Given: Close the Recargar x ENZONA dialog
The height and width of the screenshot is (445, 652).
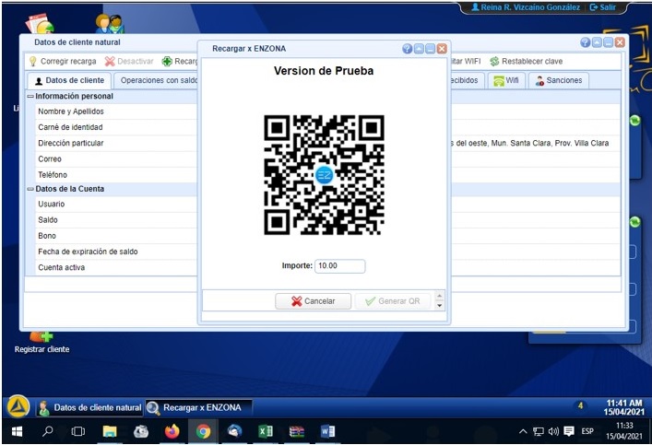Looking at the screenshot, I should tap(442, 49).
